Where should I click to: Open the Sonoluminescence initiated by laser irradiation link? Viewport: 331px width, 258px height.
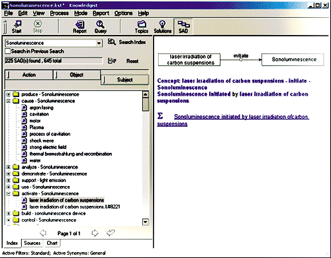tap(233, 120)
